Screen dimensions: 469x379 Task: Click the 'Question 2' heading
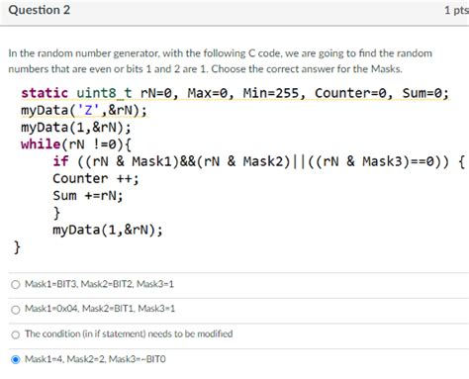point(40,10)
